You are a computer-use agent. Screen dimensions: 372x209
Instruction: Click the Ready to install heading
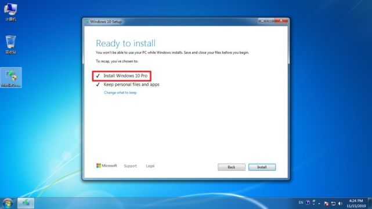tap(126, 43)
